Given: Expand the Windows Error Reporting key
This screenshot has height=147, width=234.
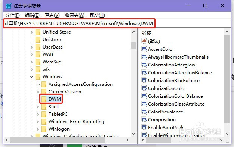Looking at the screenshot, I should click(37, 122).
